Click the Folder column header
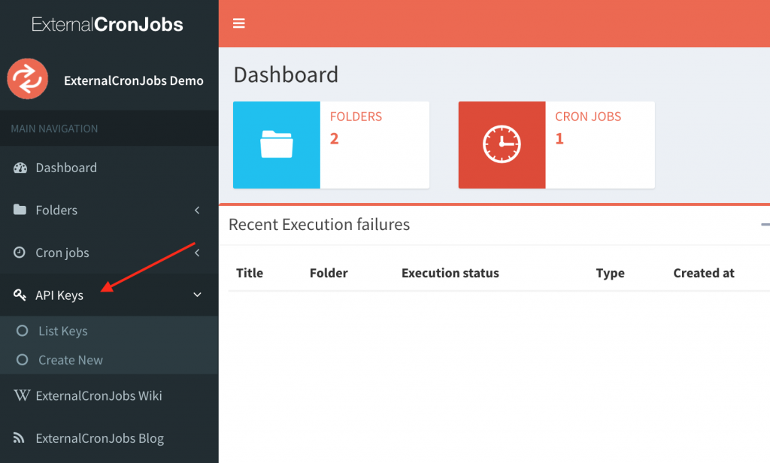The width and height of the screenshot is (770, 463). tap(329, 273)
